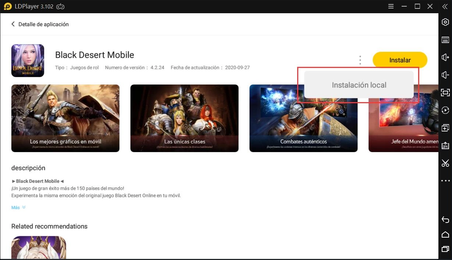Open the keyboard mapping icon
Image resolution: width=452 pixels, height=260 pixels.
click(x=445, y=40)
